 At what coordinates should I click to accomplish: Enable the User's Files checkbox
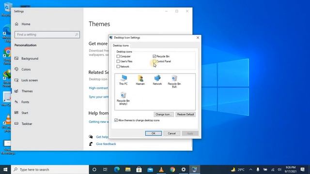tap(118, 61)
